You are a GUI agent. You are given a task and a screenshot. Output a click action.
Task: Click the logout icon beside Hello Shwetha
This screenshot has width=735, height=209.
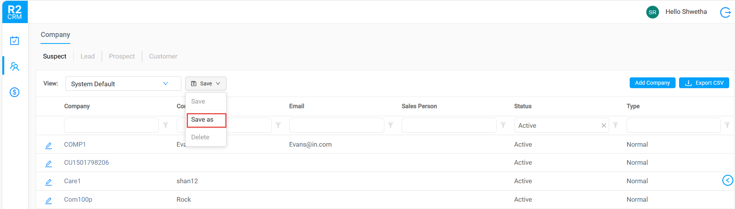725,12
